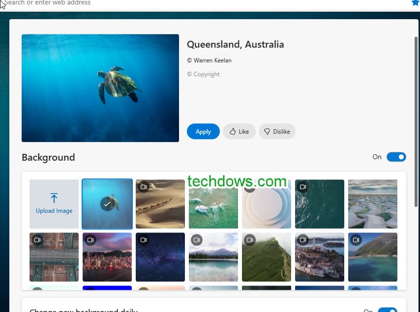
Task: Click the thumbs-down icon on Dislike
Action: (267, 132)
